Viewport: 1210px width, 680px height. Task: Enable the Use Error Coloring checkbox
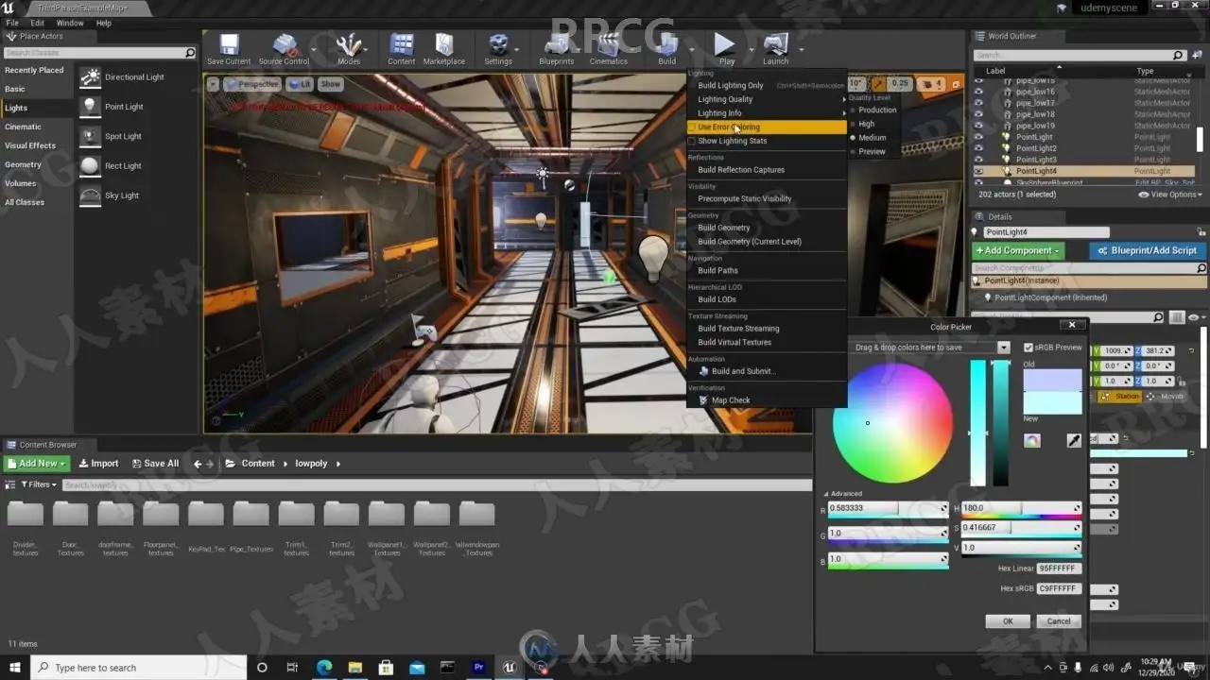point(691,127)
